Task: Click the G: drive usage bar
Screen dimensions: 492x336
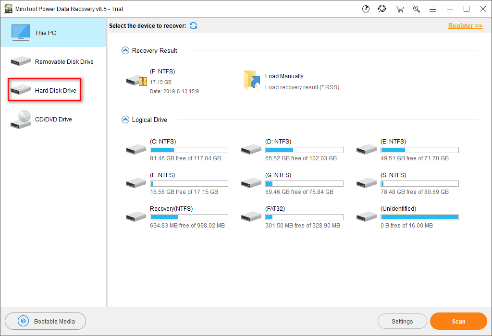Action: [304, 183]
